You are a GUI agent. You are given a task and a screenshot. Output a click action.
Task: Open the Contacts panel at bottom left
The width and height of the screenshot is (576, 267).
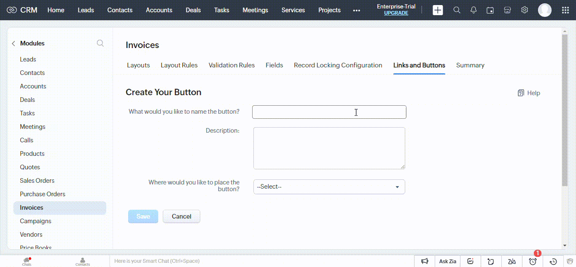pos(83,260)
